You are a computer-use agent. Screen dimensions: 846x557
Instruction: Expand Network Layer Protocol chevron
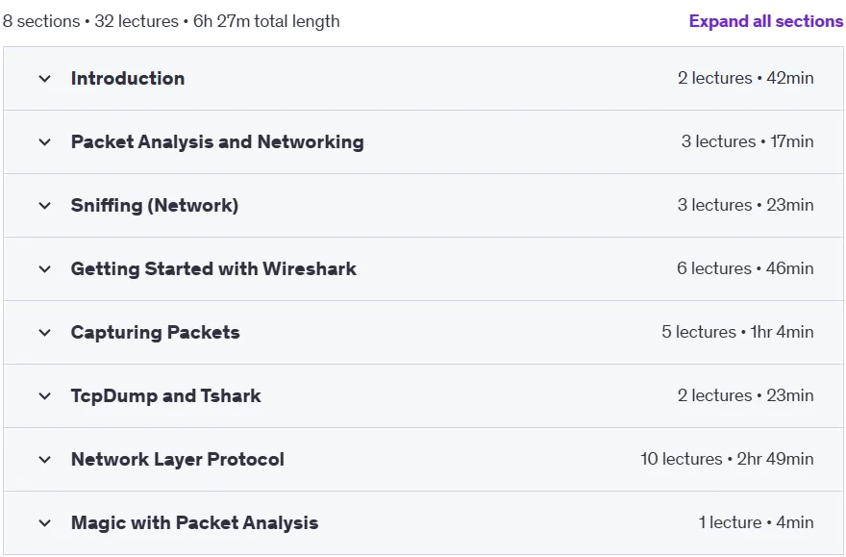(x=45, y=460)
